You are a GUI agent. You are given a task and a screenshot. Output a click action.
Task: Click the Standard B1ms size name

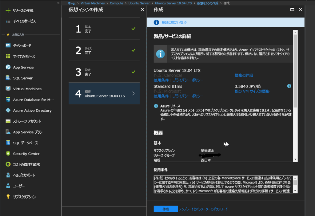168,86
